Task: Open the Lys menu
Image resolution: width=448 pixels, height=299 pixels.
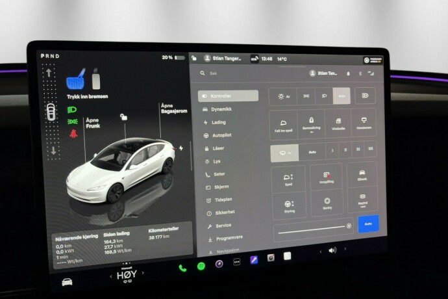Action: click(x=213, y=161)
